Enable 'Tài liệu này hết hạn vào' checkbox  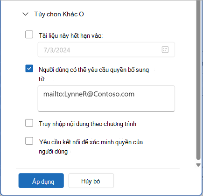29,35
